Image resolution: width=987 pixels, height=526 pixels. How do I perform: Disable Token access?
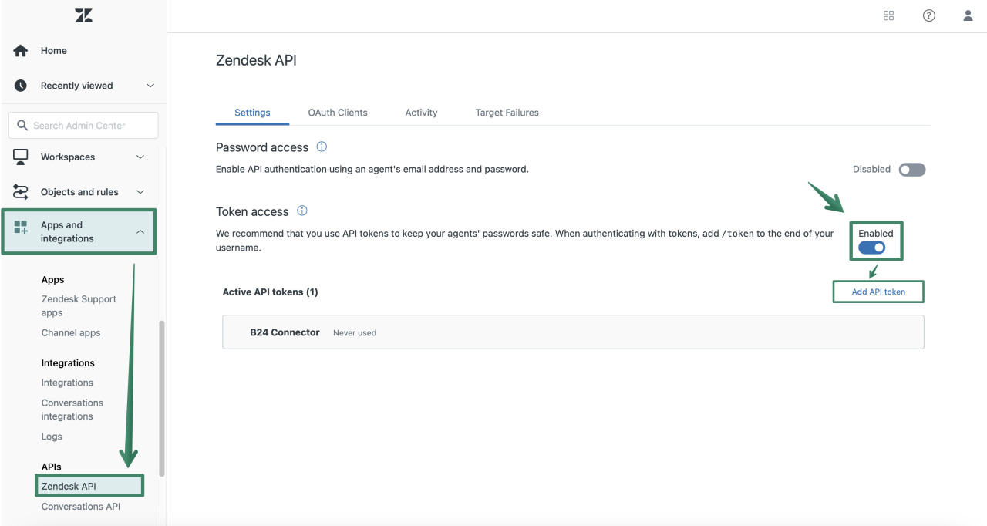[x=872, y=248]
